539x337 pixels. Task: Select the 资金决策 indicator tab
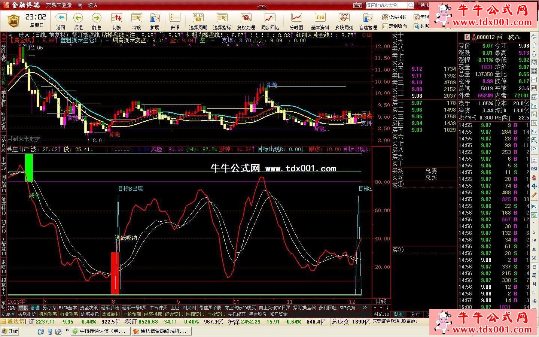89,307
